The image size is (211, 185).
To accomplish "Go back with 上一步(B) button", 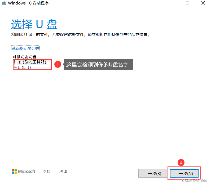I will (x=153, y=173).
